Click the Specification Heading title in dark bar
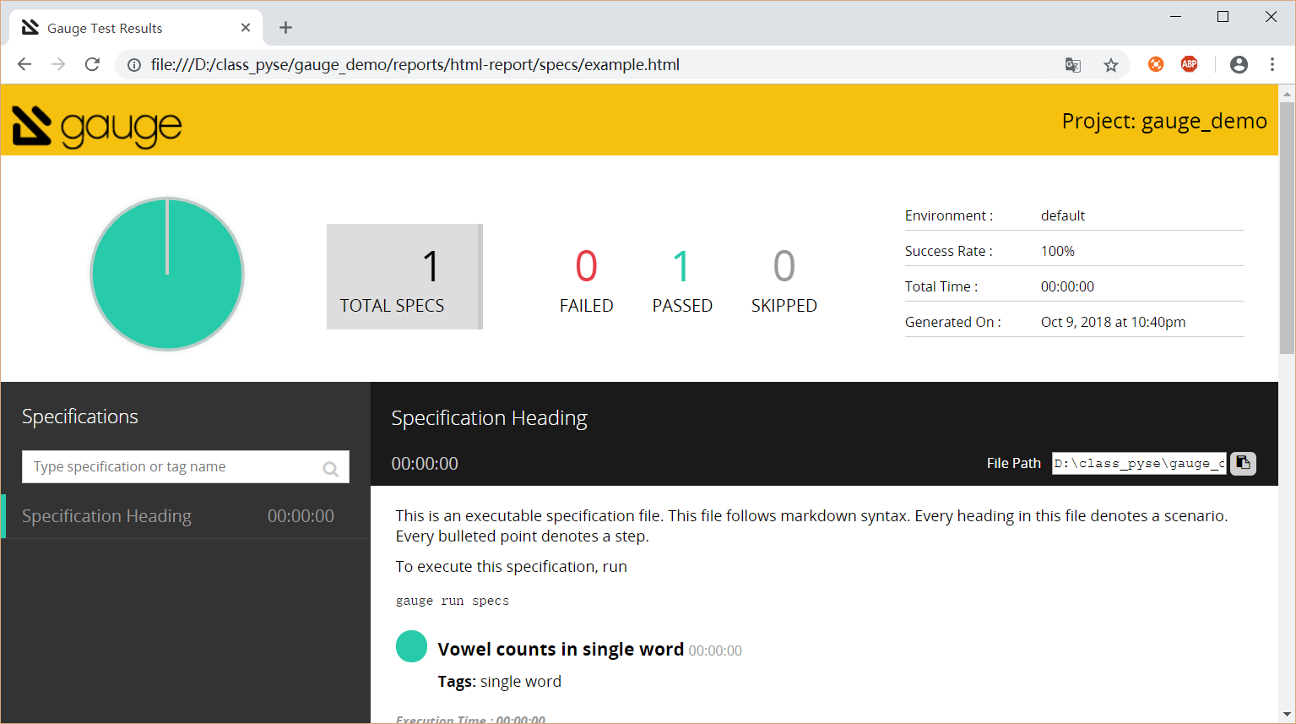Viewport: 1296px width, 724px height. (489, 418)
